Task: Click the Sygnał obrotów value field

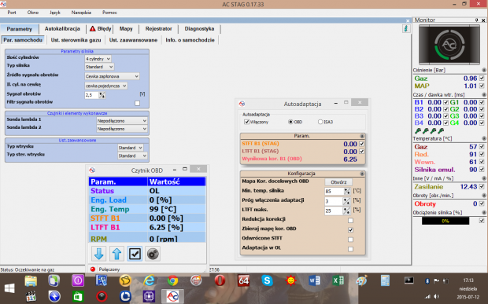Action: click(92, 95)
